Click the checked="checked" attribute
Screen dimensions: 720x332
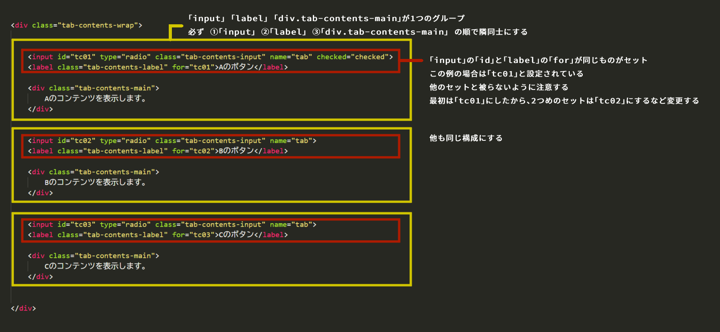(x=355, y=57)
